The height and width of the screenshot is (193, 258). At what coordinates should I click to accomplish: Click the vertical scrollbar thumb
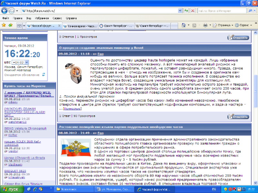255,91
